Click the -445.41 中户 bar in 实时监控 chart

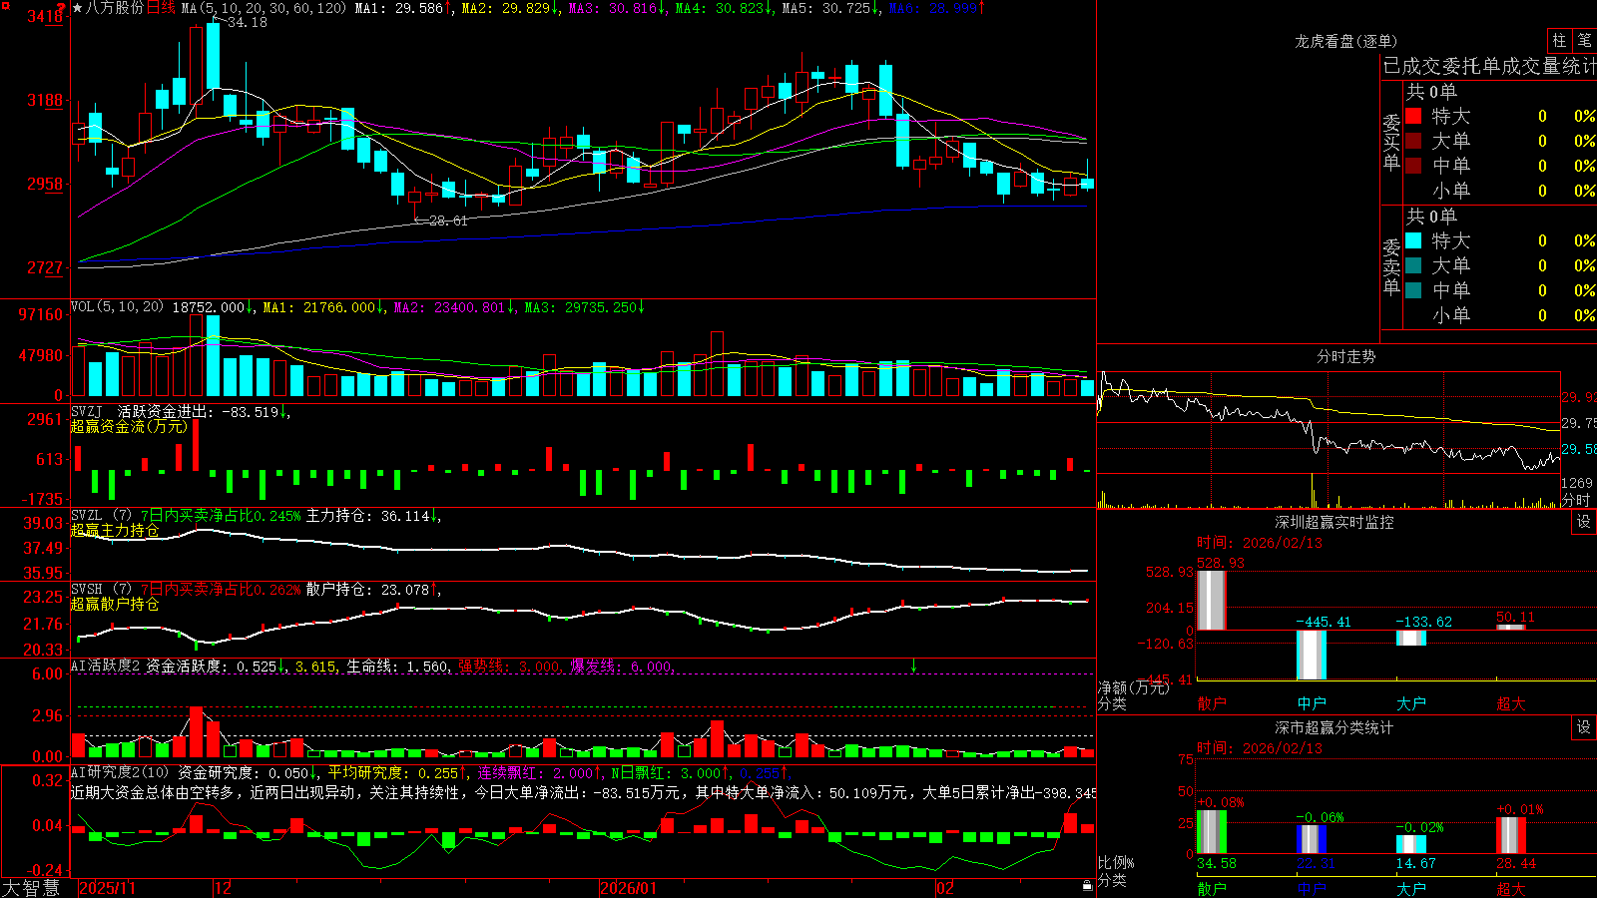(1312, 655)
